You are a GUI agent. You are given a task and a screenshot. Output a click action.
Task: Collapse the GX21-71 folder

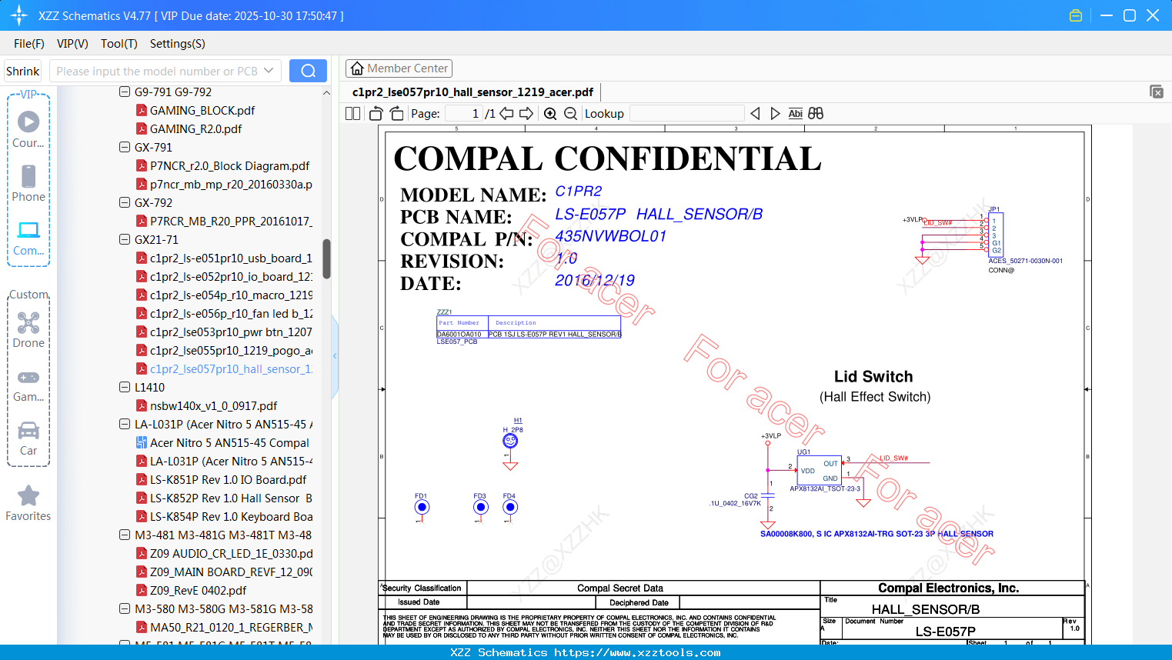click(x=125, y=239)
